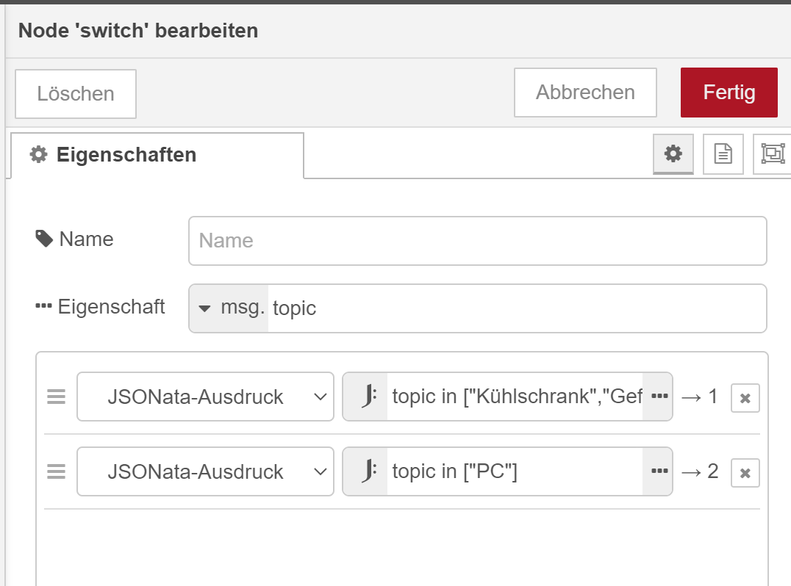Click the topic property field

[x=515, y=308]
